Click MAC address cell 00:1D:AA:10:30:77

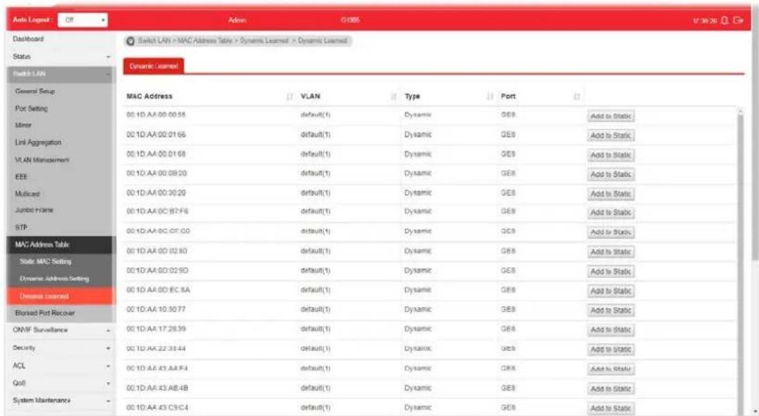click(x=156, y=309)
